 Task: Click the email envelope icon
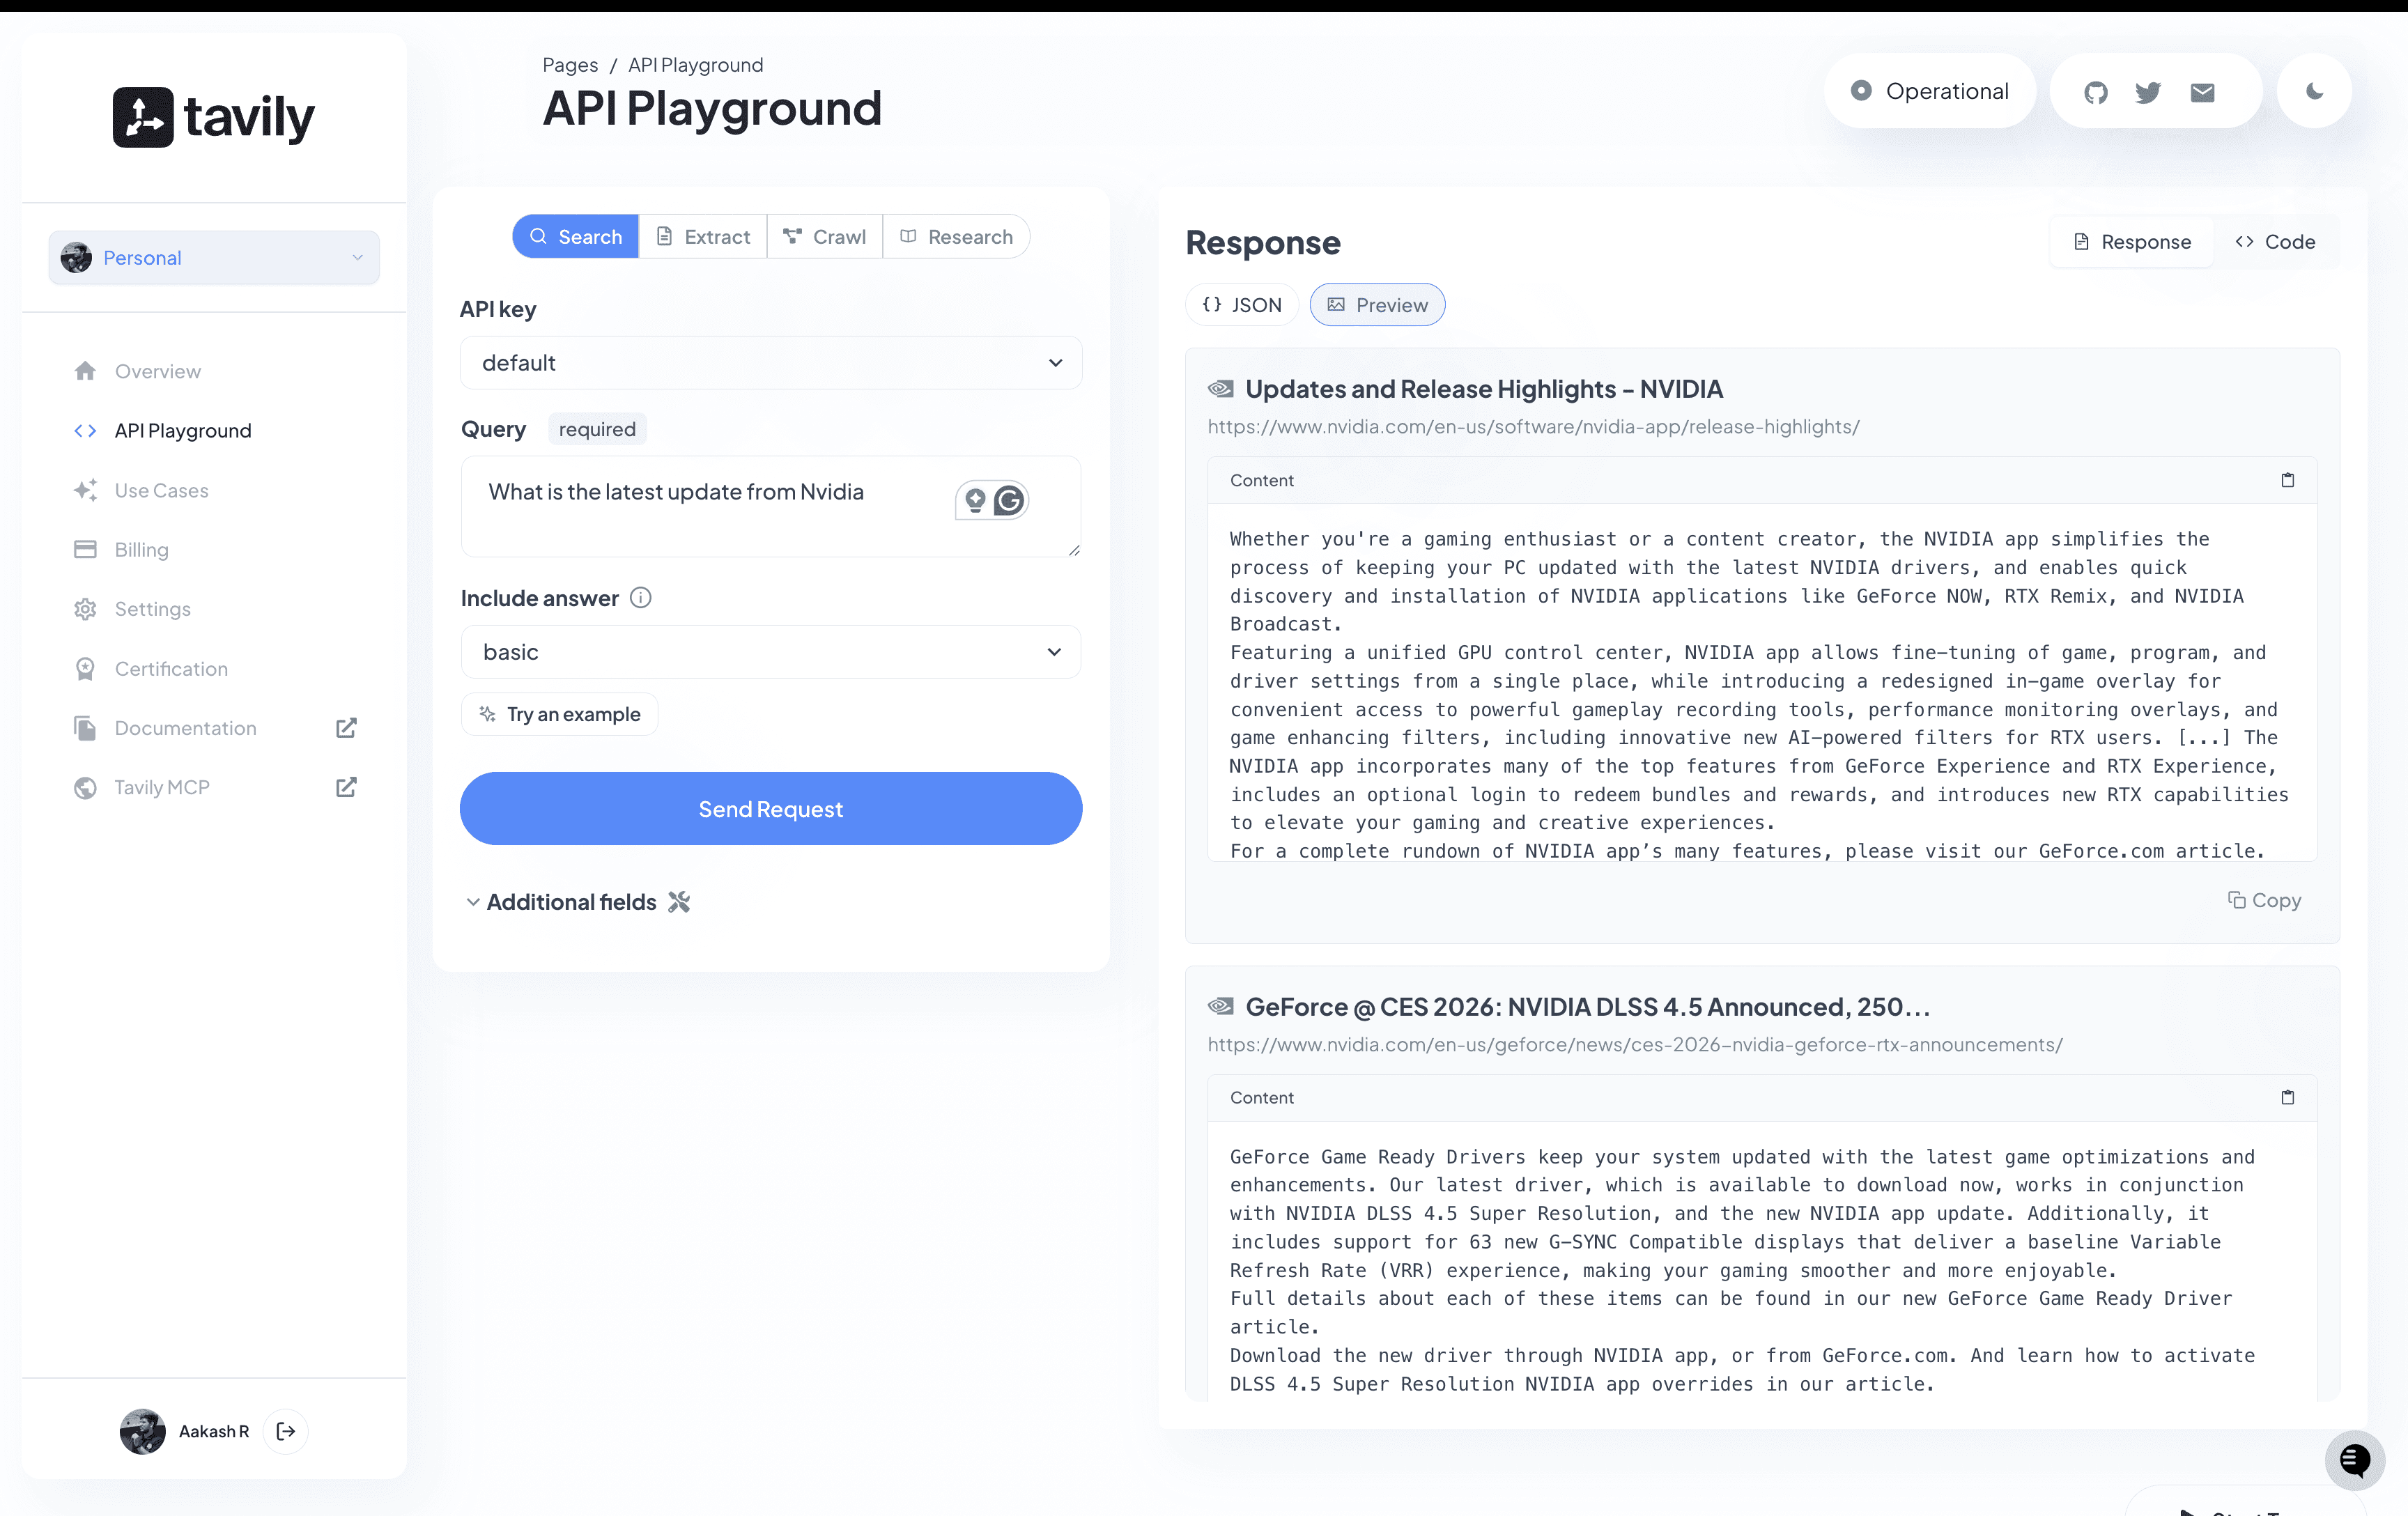point(2202,92)
